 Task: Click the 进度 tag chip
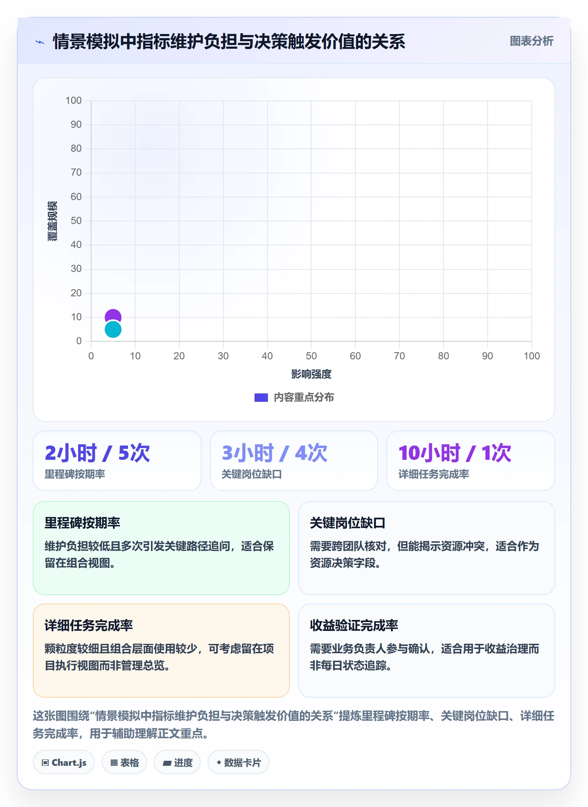[177, 762]
